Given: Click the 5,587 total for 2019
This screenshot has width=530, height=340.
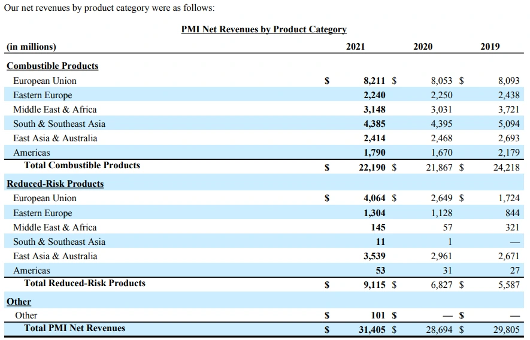Looking at the screenshot, I should click(508, 286).
